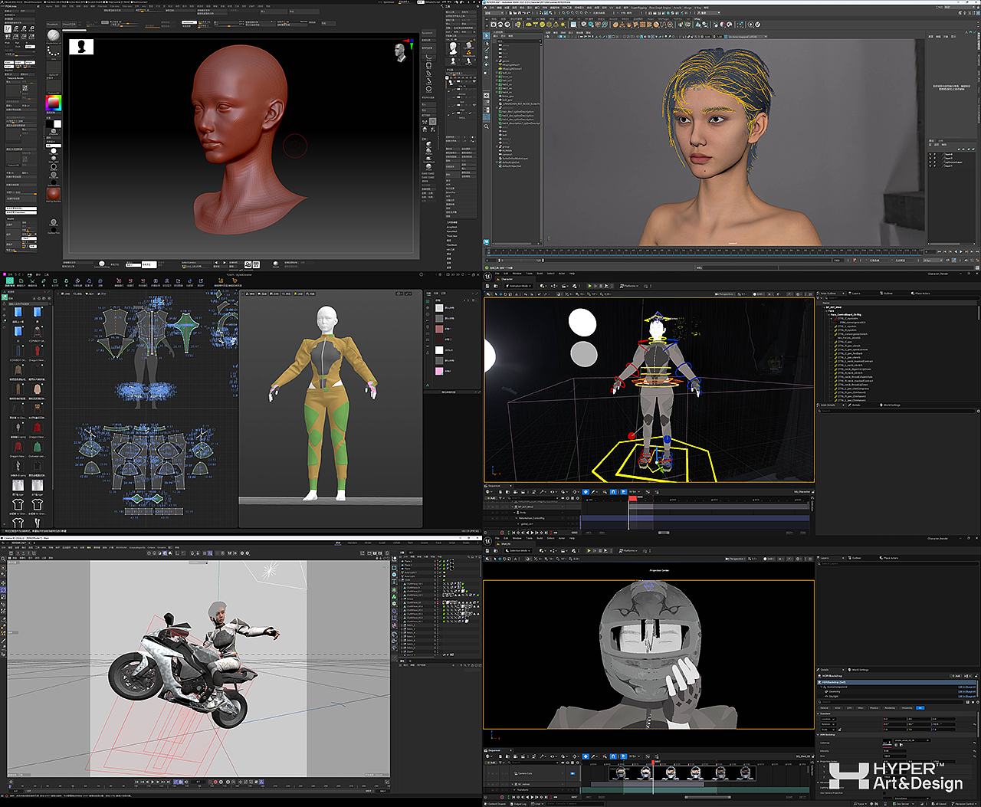Image resolution: width=981 pixels, height=807 pixels.
Task: Open Platforms dropdown in the Character Unreal window
Action: coord(630,286)
